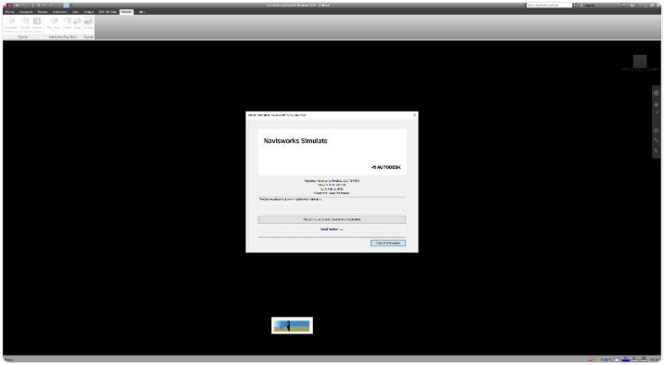Select the Orbit tool on navigation bar
Viewport: 665px width, 365px height.
pyautogui.click(x=656, y=131)
